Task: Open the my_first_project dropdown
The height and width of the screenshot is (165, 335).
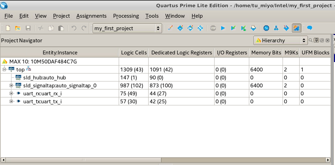Action: click(x=127, y=28)
